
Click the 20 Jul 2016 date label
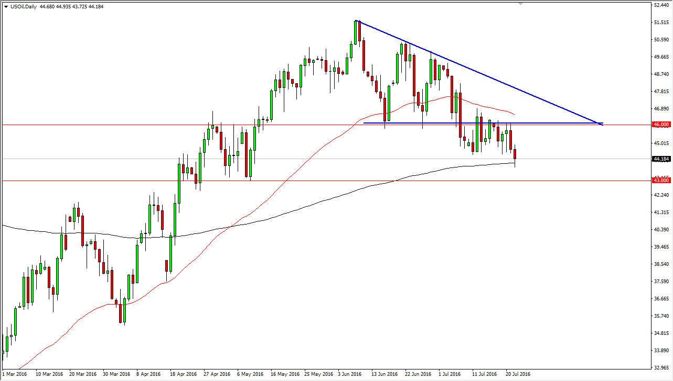(518, 374)
